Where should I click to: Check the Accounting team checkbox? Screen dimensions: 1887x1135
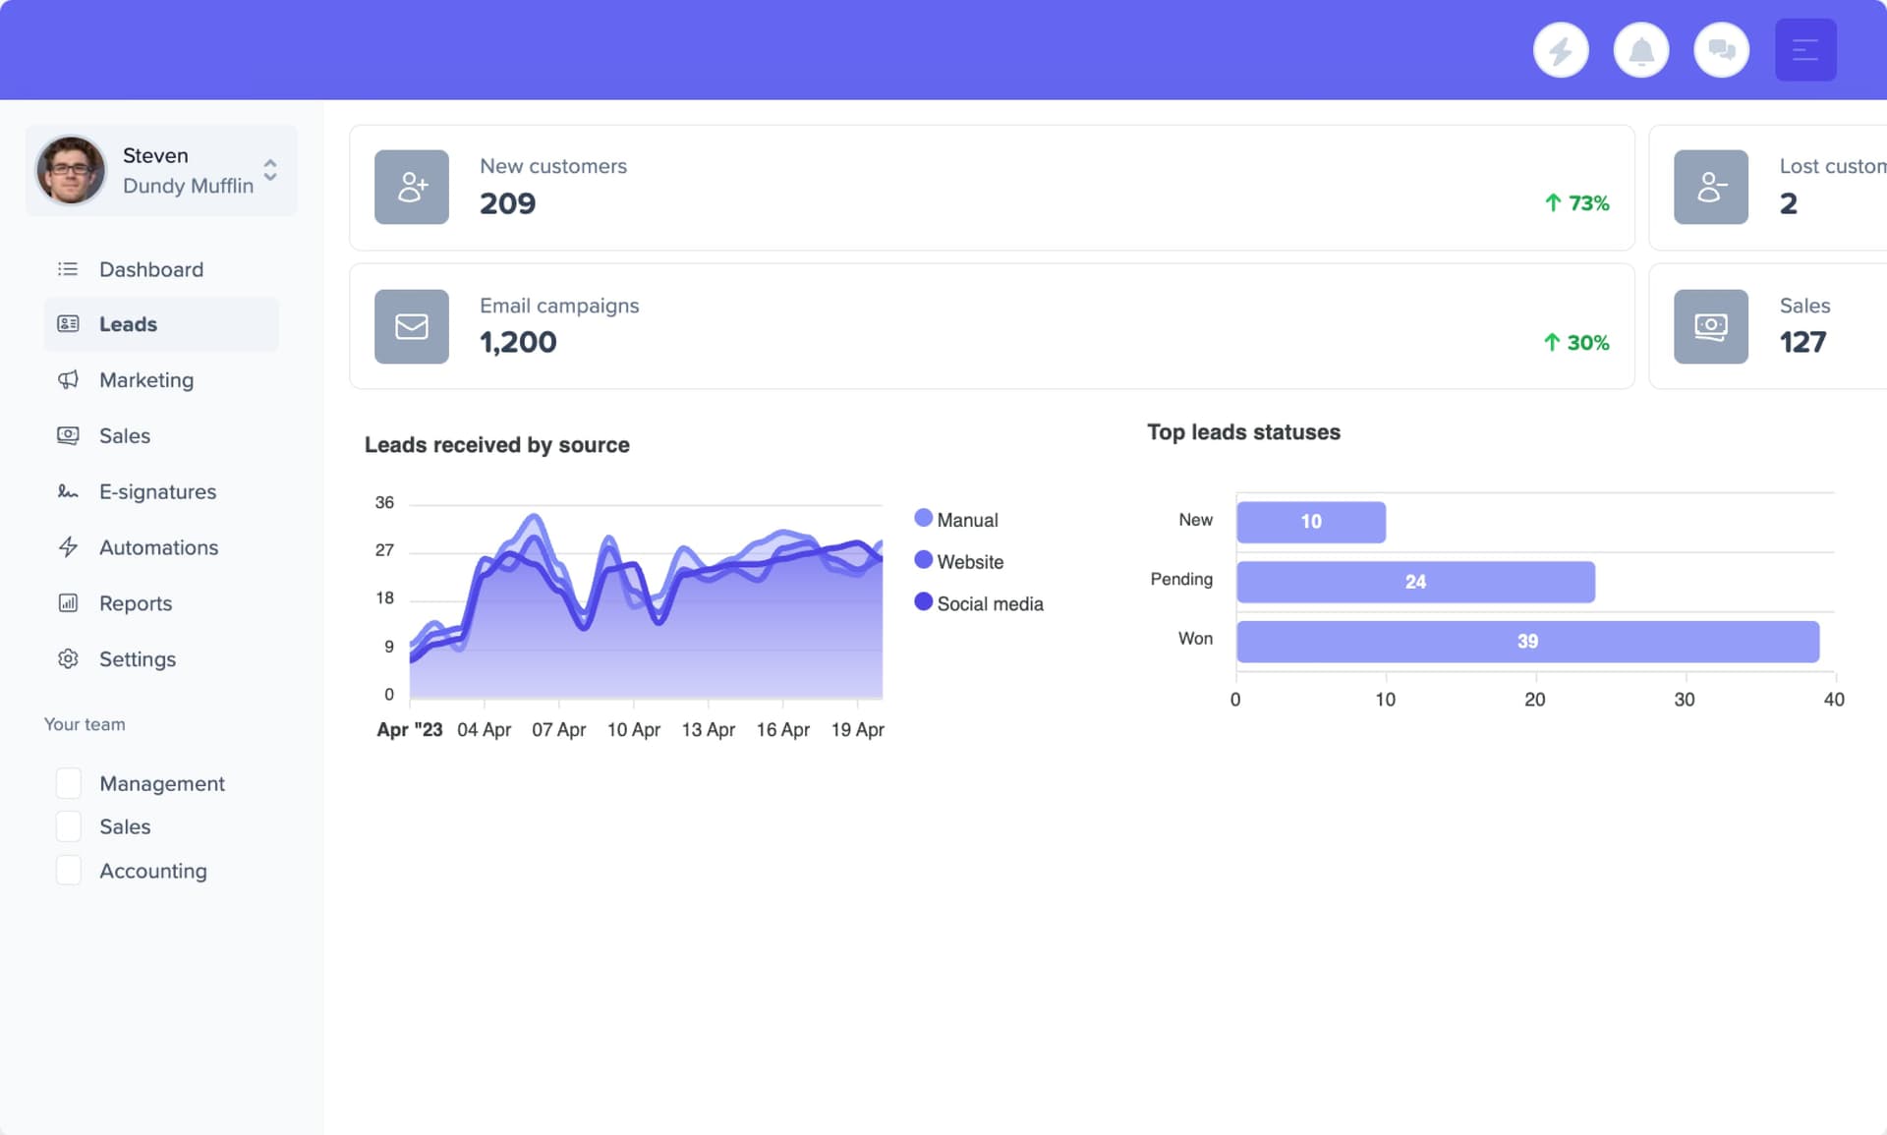pyautogui.click(x=69, y=870)
